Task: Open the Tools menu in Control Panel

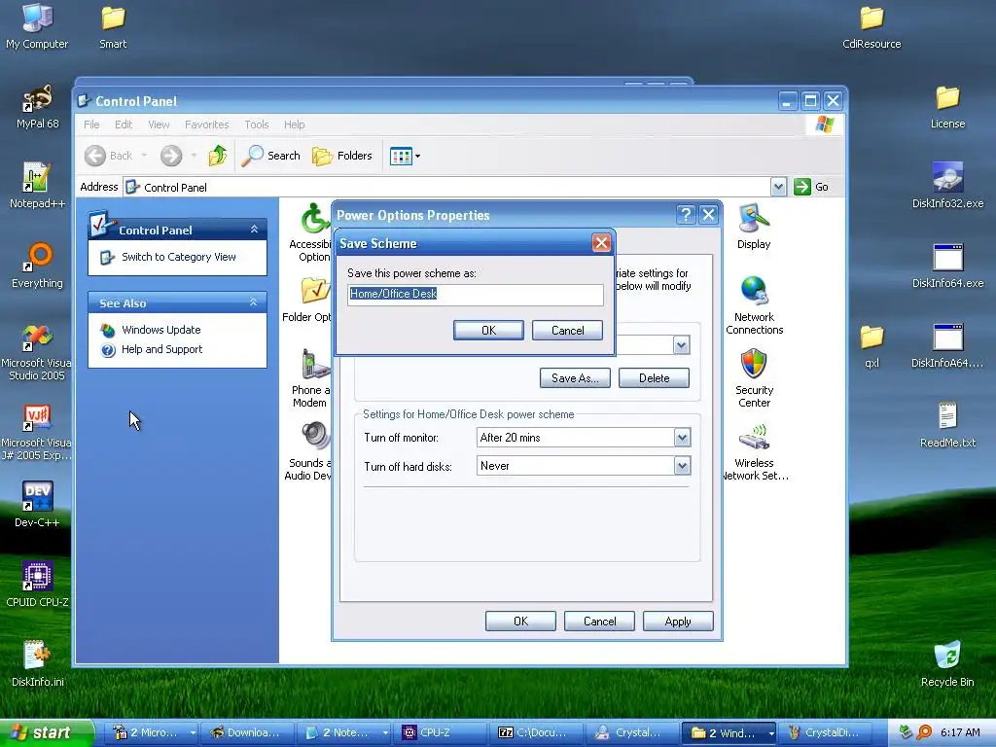Action: pyautogui.click(x=257, y=124)
